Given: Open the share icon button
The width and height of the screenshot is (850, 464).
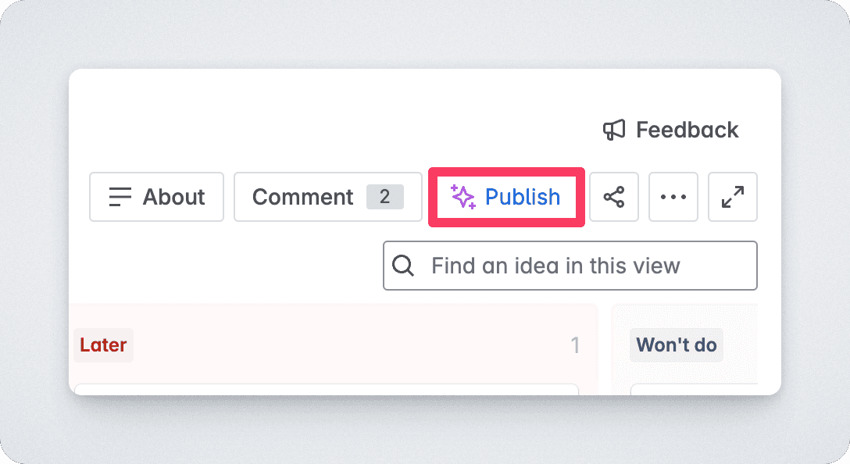Looking at the screenshot, I should (x=614, y=197).
